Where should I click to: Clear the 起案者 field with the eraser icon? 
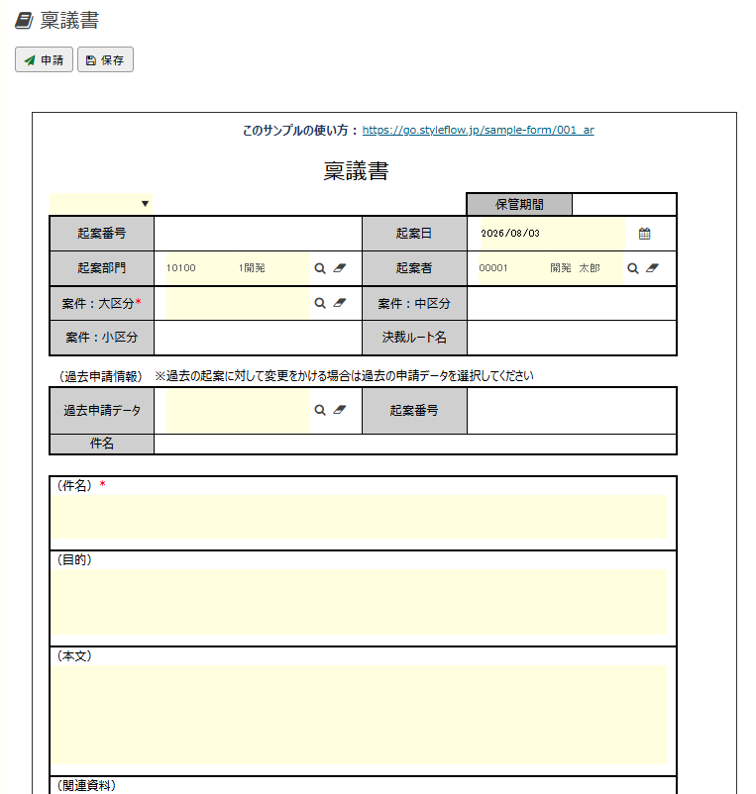coord(652,268)
